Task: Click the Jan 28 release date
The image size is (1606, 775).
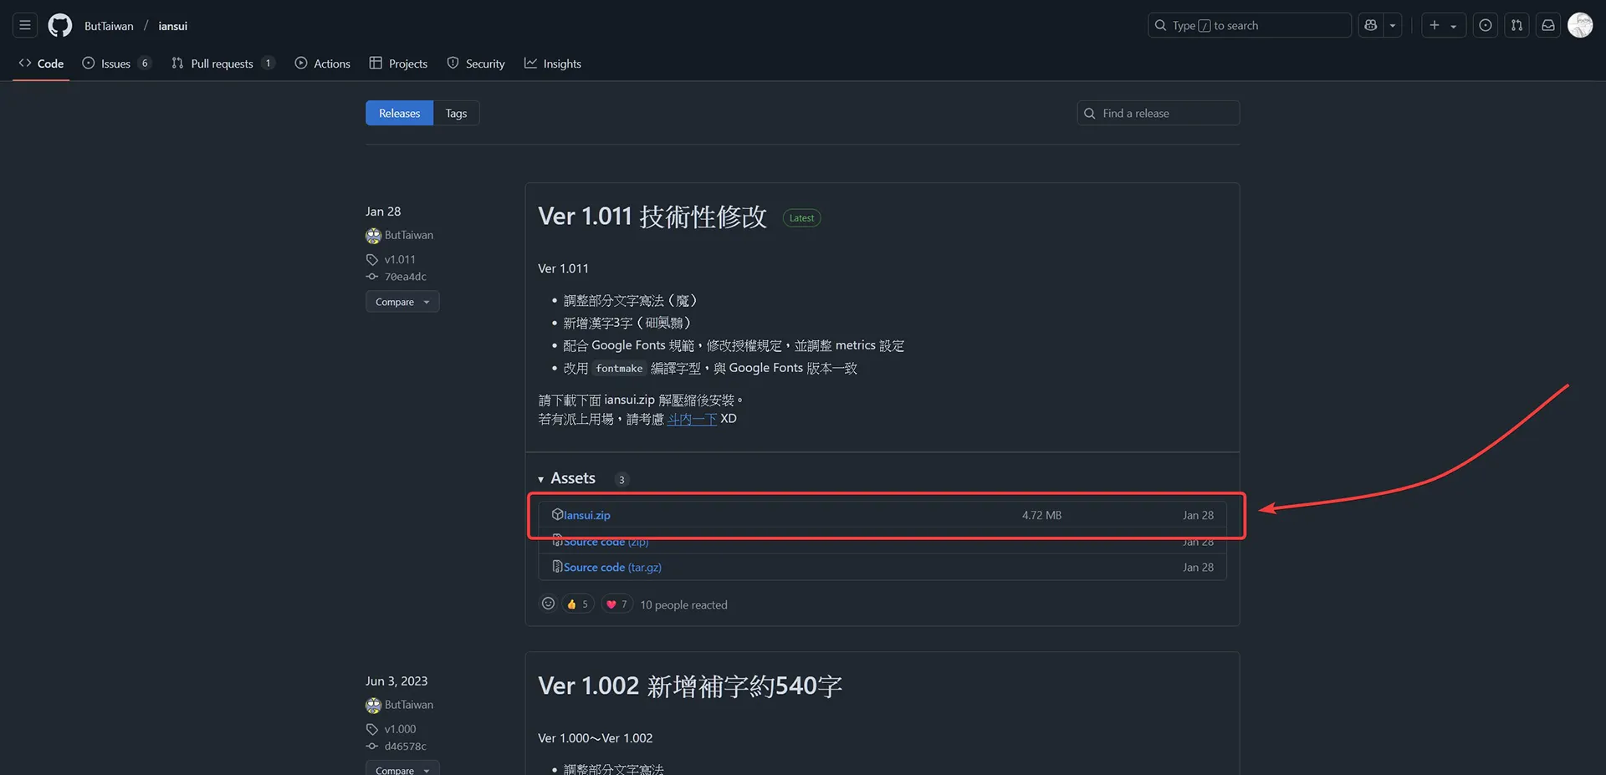Action: (x=383, y=212)
